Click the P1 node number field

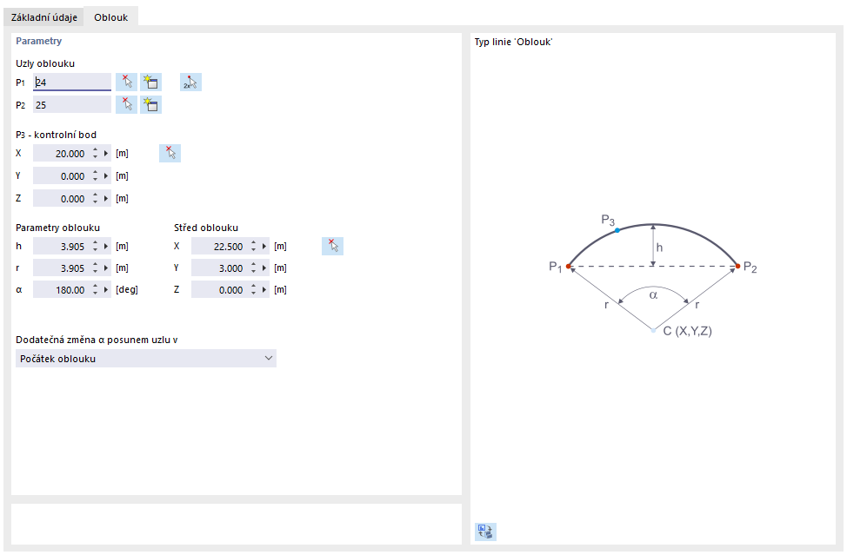tap(72, 83)
